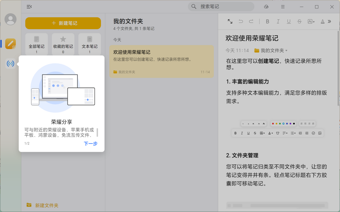
Task: Click the 我的文件夹 list heading
Action: [x=128, y=21]
